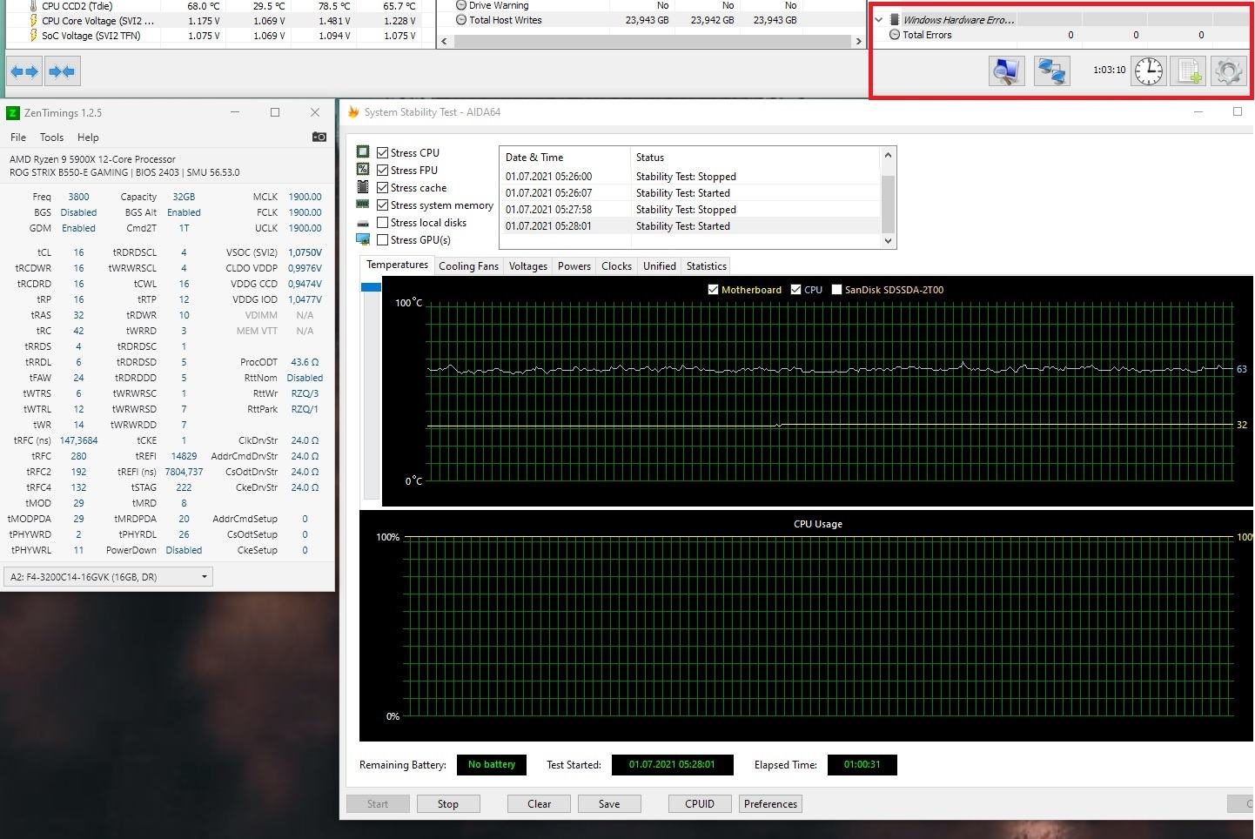Click the chip icon of Windows Hardware Errors
Image resolution: width=1255 pixels, height=839 pixels.
click(894, 19)
